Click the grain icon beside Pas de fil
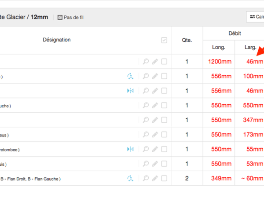Viewport: 264px width, 198px height. (60, 17)
